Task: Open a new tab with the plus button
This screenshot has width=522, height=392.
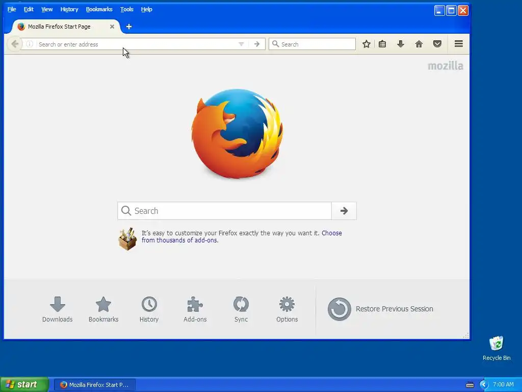Action: [x=129, y=27]
